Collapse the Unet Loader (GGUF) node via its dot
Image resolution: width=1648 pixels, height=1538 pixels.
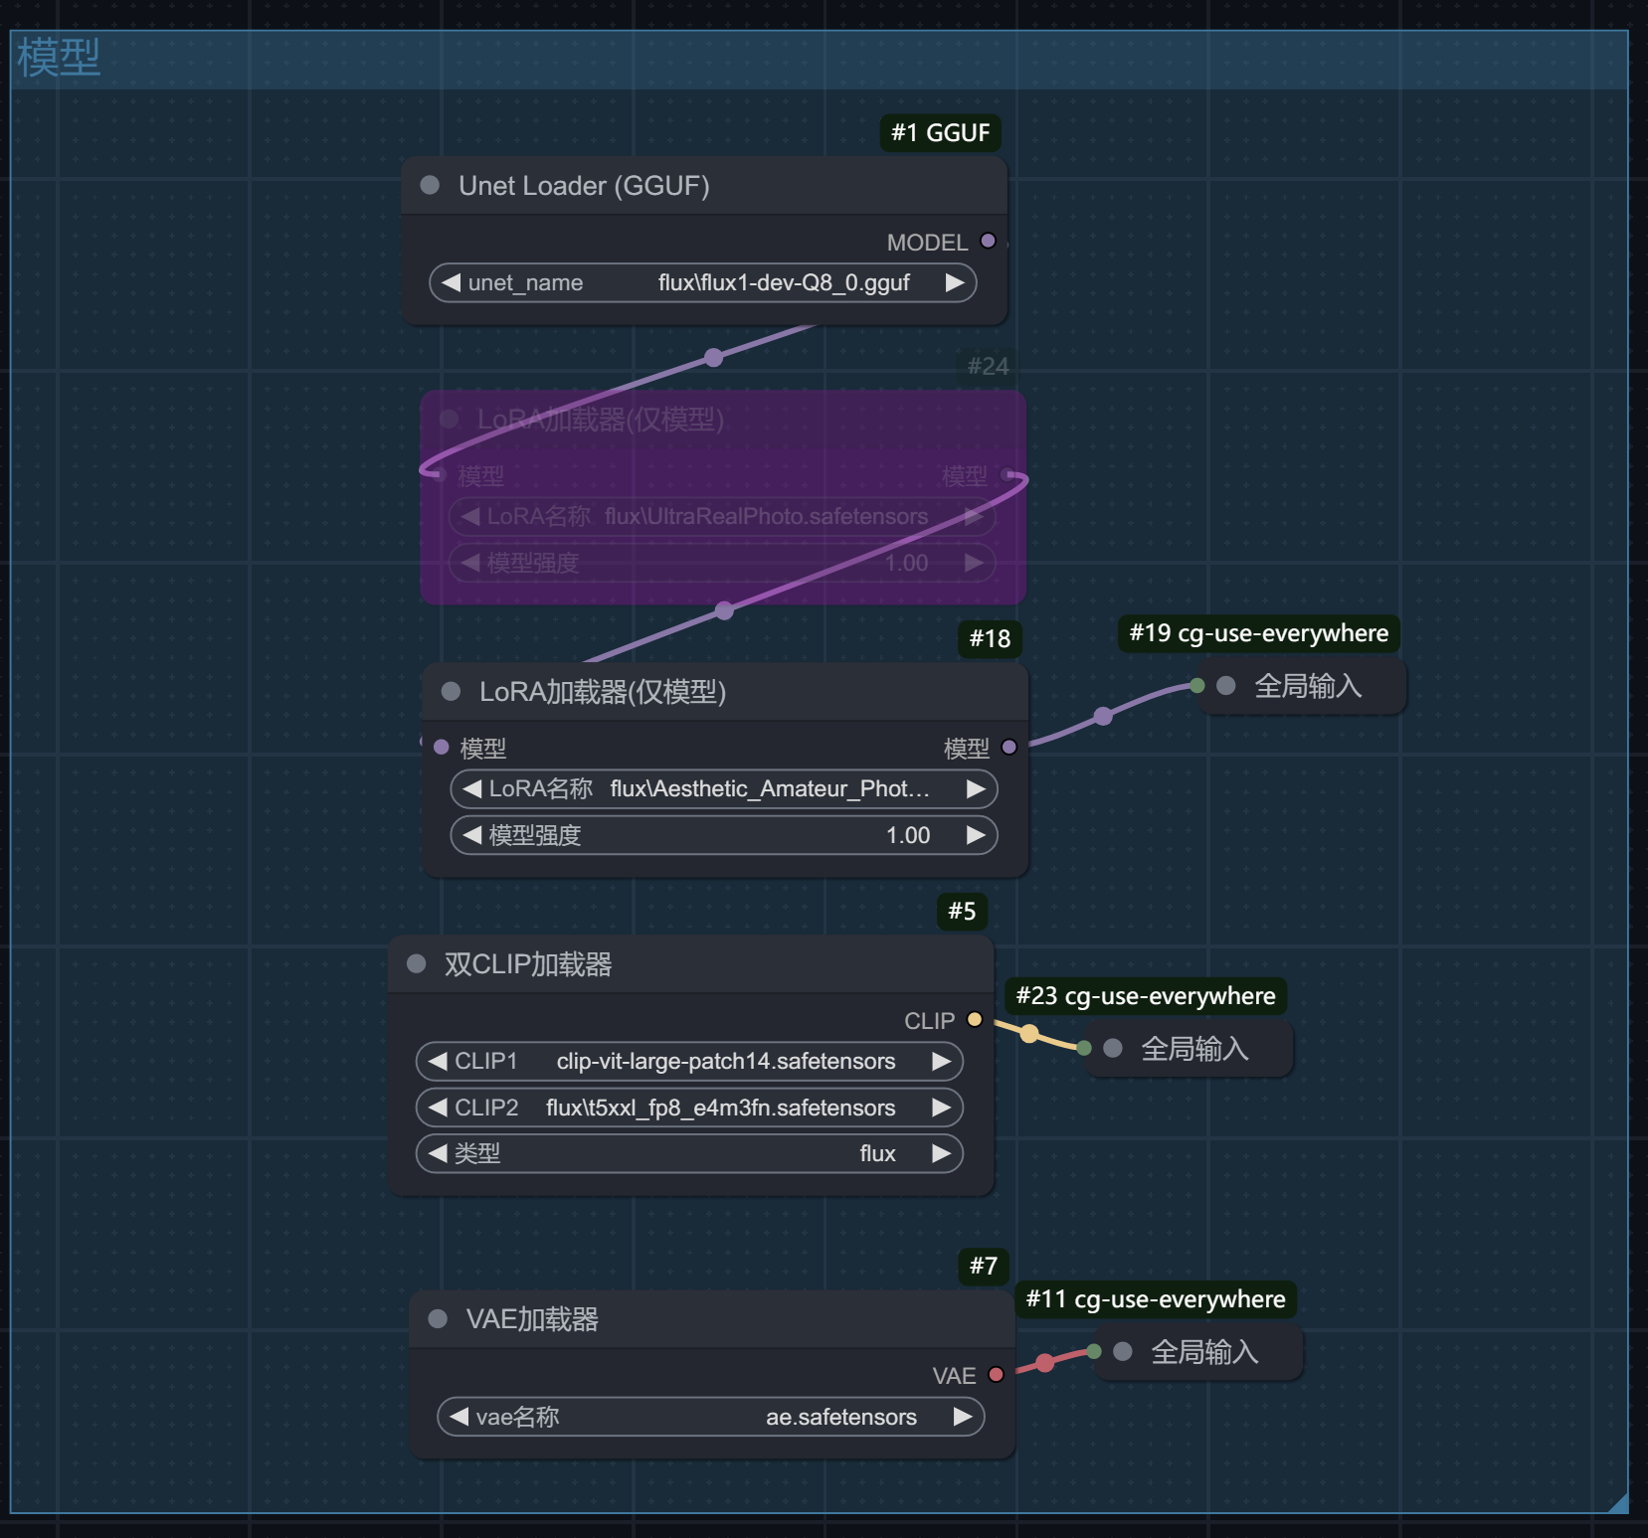point(431,185)
